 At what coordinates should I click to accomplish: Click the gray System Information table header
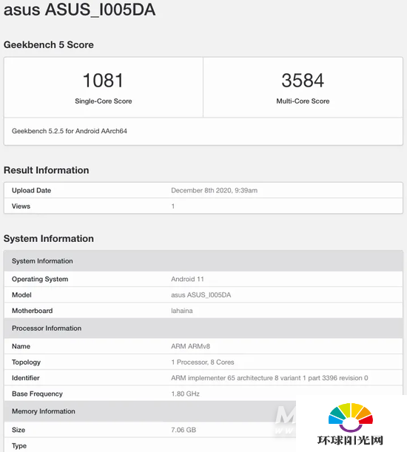pyautogui.click(x=203, y=261)
